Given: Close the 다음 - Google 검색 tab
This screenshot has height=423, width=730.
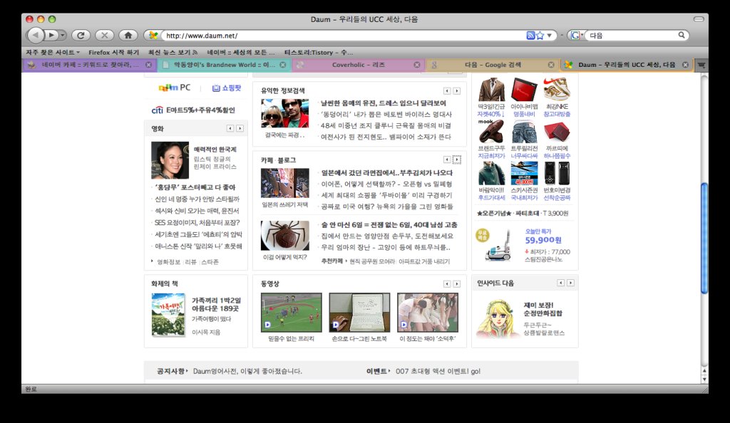Looking at the screenshot, I should (x=551, y=65).
